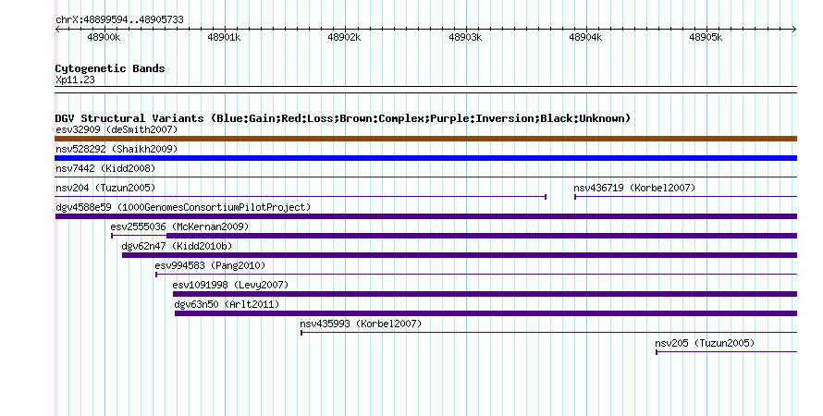
Task: Click the thin nsv436719 variant line
Action: (685, 197)
